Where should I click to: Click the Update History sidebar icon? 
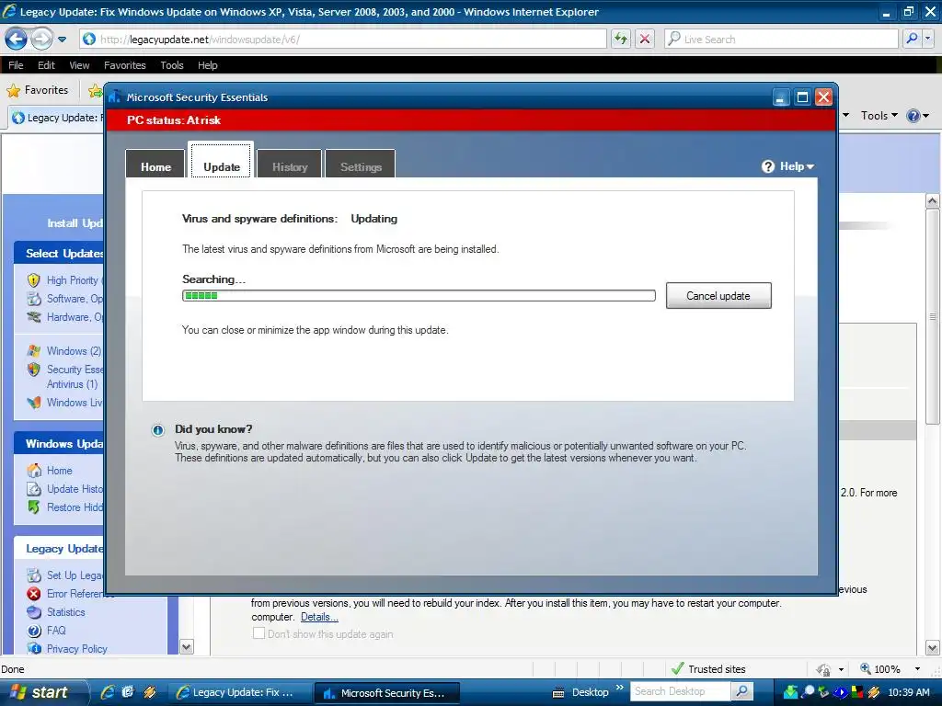click(34, 489)
